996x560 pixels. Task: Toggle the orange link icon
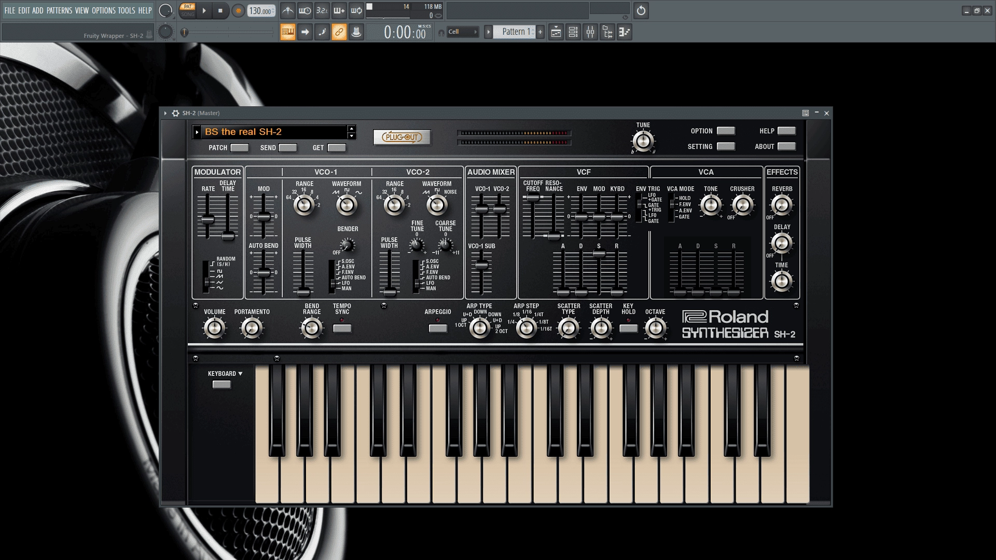click(339, 32)
